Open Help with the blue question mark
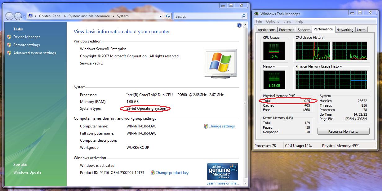This screenshot has width=382, height=191. pos(239,25)
